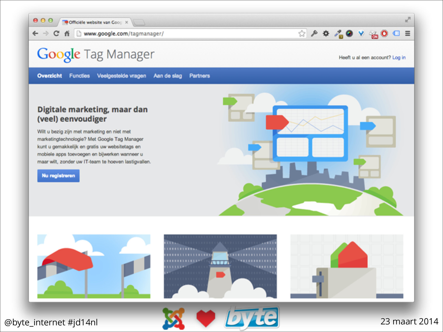
Task: Open Aan de slag in the navigation
Action: 168,76
